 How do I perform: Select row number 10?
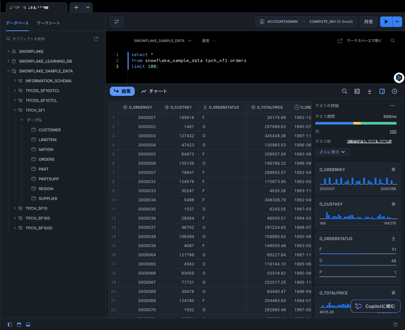click(113, 200)
